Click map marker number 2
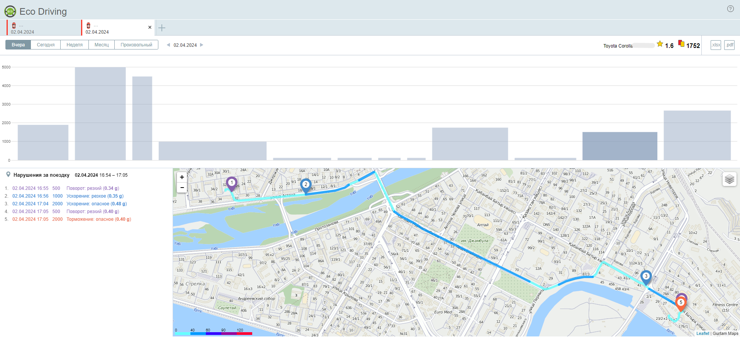This screenshot has width=740, height=338. 306,185
